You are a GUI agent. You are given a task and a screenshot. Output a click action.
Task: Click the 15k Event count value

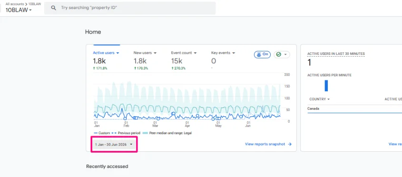coord(176,61)
